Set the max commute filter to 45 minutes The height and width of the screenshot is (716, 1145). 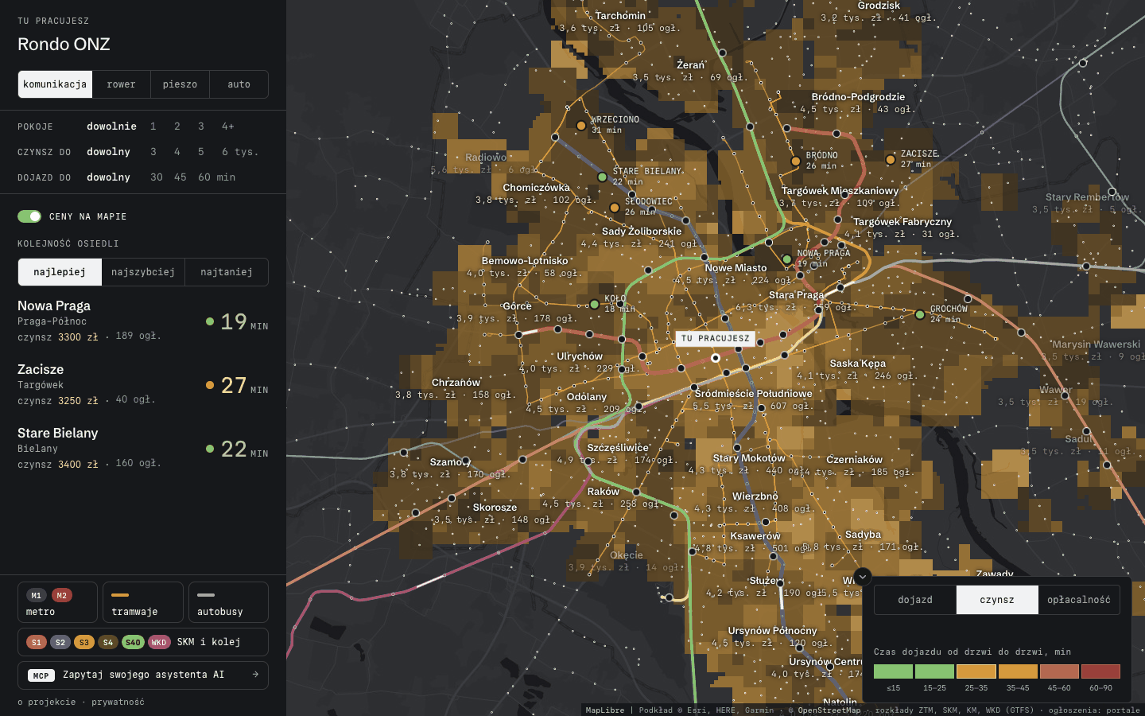point(180,177)
